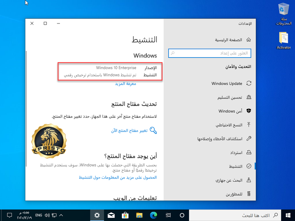The image size is (295, 221).
Task: Open the Recycle Bin (سلة المحذوفات) desktop icon
Action: tap(284, 14)
